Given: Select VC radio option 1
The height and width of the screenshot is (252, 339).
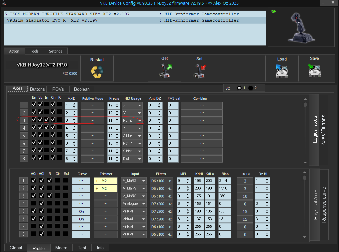Looking at the screenshot, I should [239, 88].
